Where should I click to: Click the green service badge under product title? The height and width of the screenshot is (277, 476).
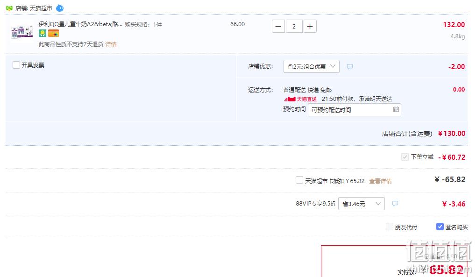pos(43,34)
